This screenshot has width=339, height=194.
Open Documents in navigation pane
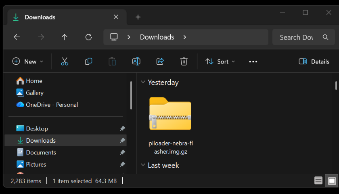point(36,152)
